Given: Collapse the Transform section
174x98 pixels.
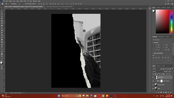Looking at the screenshot, I should click(153, 42).
